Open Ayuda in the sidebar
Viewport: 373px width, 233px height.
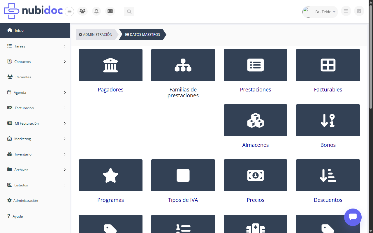pyautogui.click(x=35, y=216)
